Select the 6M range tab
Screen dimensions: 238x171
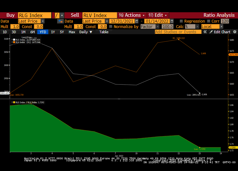pos(32,32)
